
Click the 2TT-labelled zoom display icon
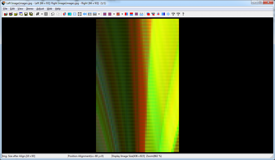pyautogui.click(x=89, y=14)
